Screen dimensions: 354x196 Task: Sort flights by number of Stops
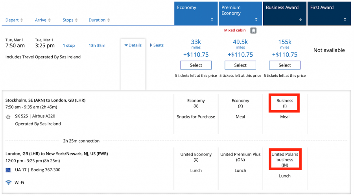click(x=70, y=20)
